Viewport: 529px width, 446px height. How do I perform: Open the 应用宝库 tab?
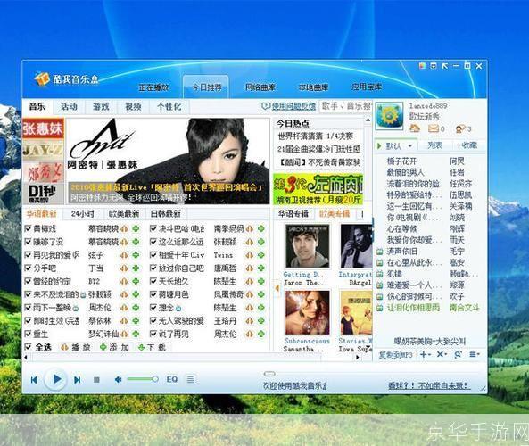pos(367,87)
